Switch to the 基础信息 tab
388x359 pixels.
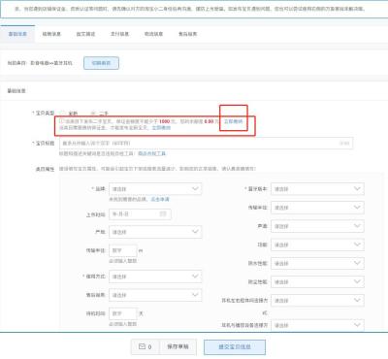tap(17, 34)
